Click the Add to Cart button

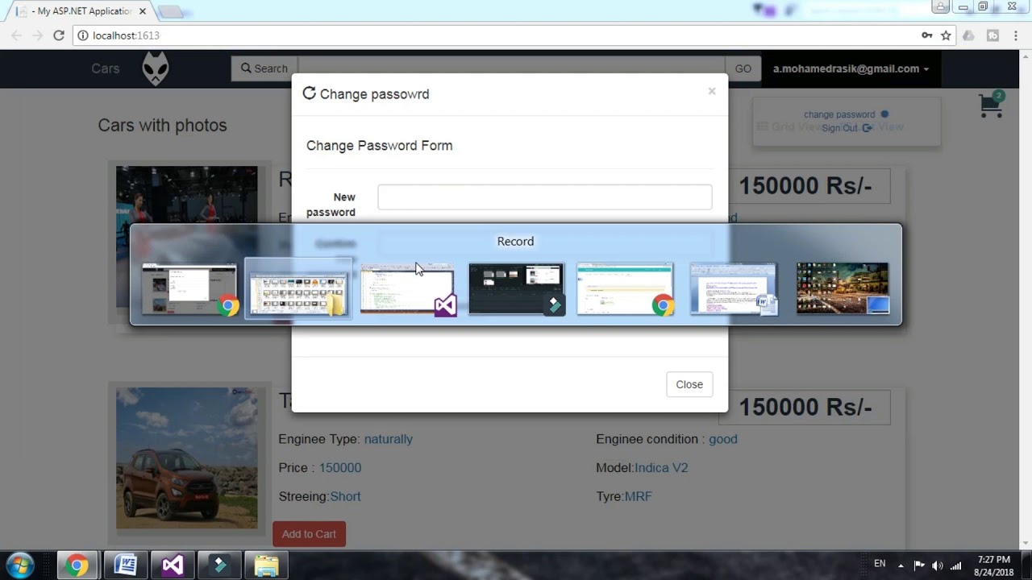309,534
